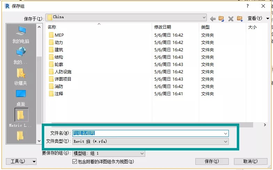Click the 结构 folder icon

click(51, 57)
